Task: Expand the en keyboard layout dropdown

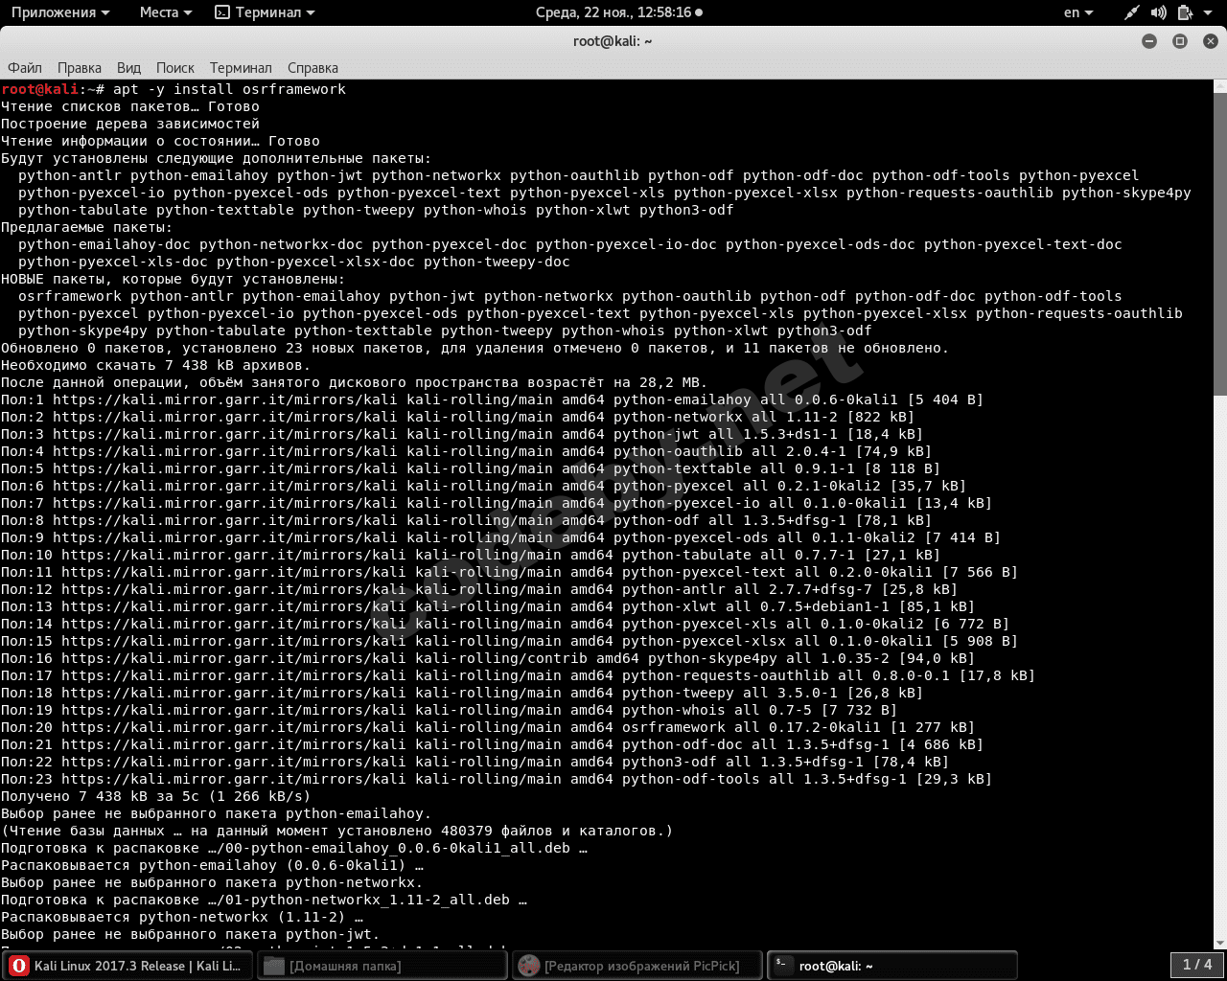Action: tap(1079, 12)
